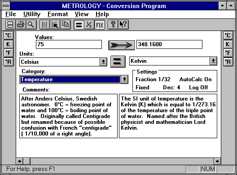
Task: Click the scroll right arrow
Action: click(x=217, y=161)
